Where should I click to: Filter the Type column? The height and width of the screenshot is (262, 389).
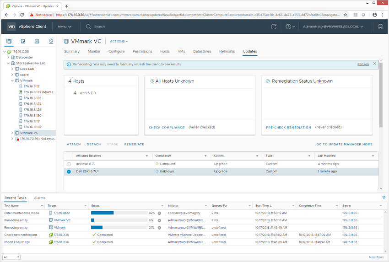coord(309,156)
